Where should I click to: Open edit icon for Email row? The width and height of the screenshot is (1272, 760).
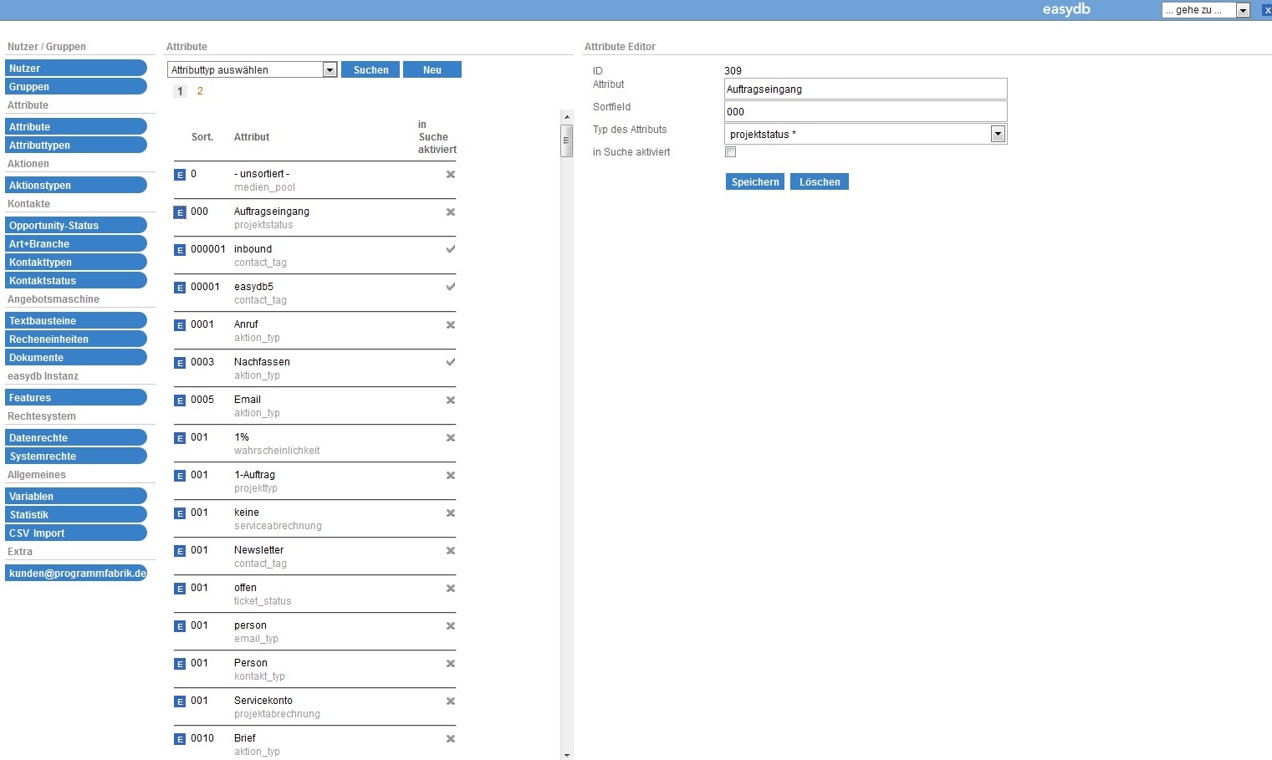(x=180, y=400)
